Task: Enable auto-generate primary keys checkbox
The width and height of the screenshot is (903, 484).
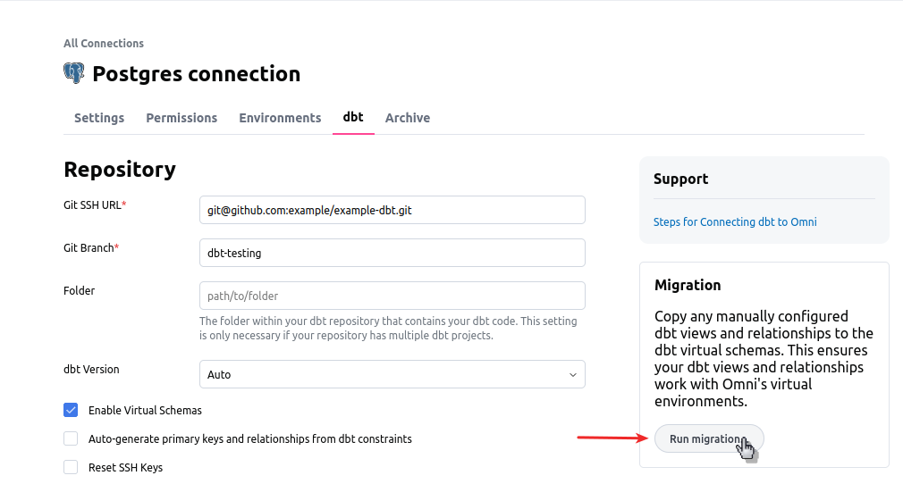Action: [x=71, y=438]
